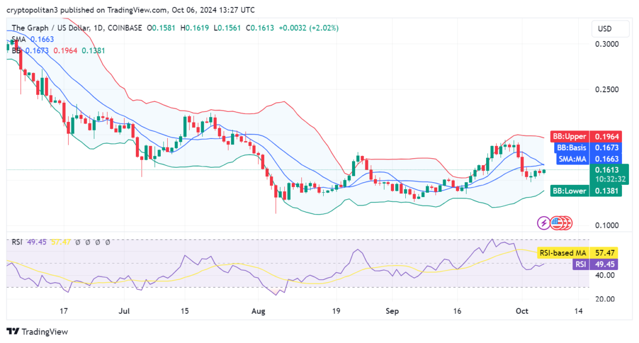Image resolution: width=639 pixels, height=343 pixels.
Task: Click the Oct label on the time axis
Action: tap(522, 311)
